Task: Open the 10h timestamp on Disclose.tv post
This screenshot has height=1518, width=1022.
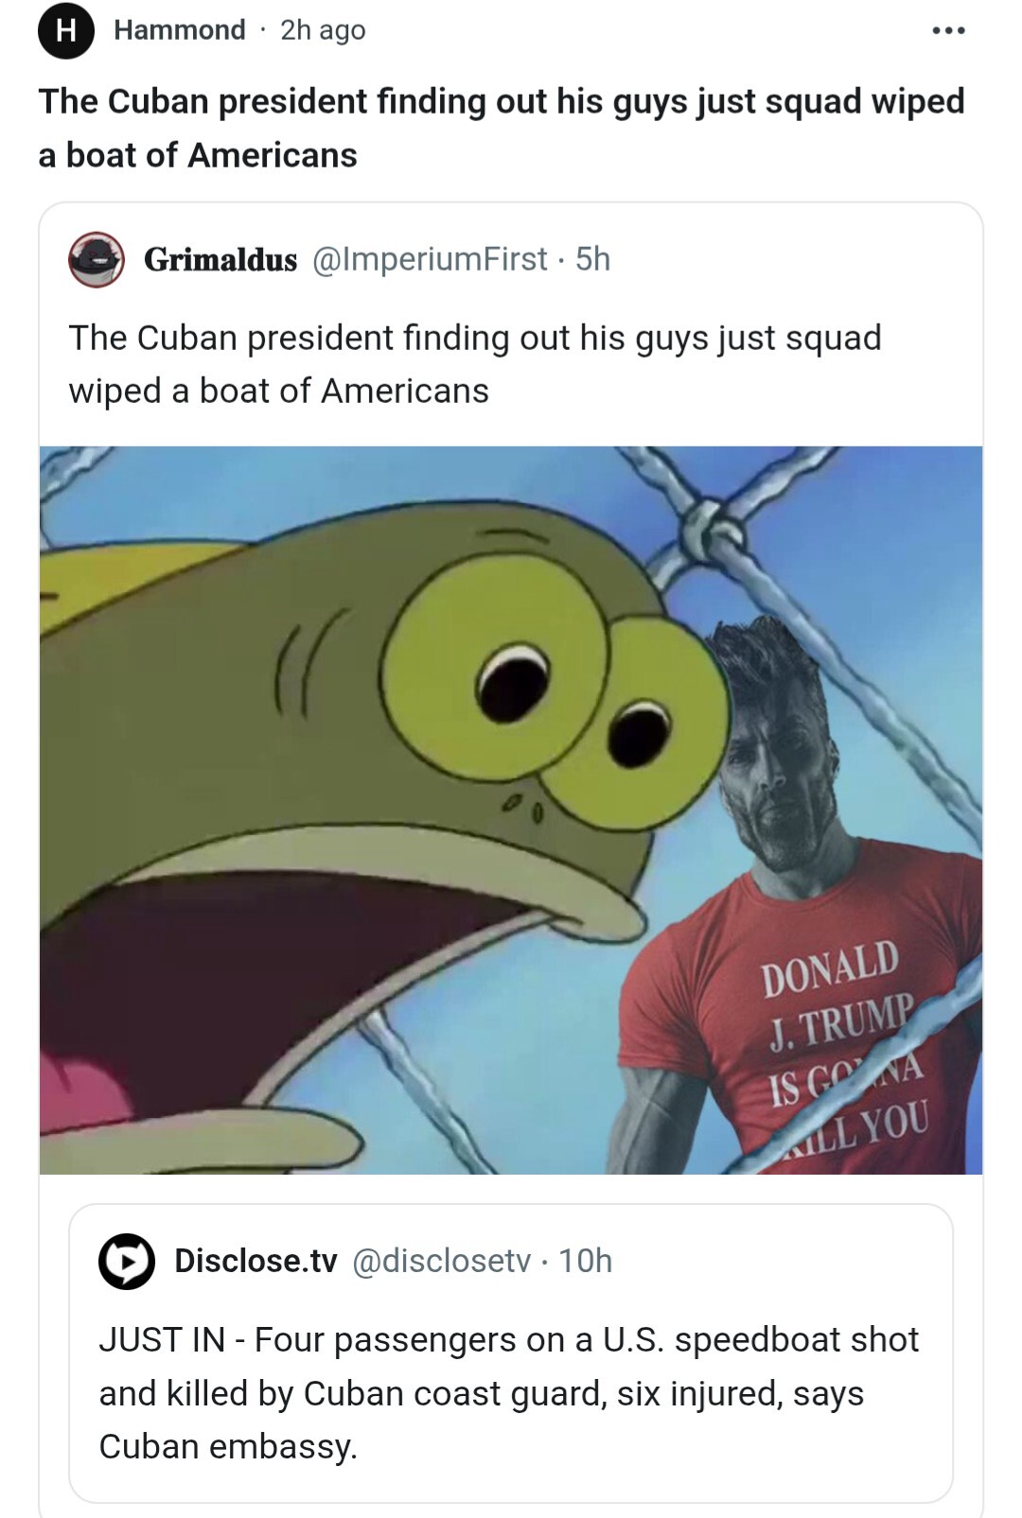Action: [585, 1261]
